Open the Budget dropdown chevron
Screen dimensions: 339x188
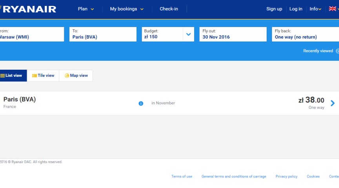(188, 34)
